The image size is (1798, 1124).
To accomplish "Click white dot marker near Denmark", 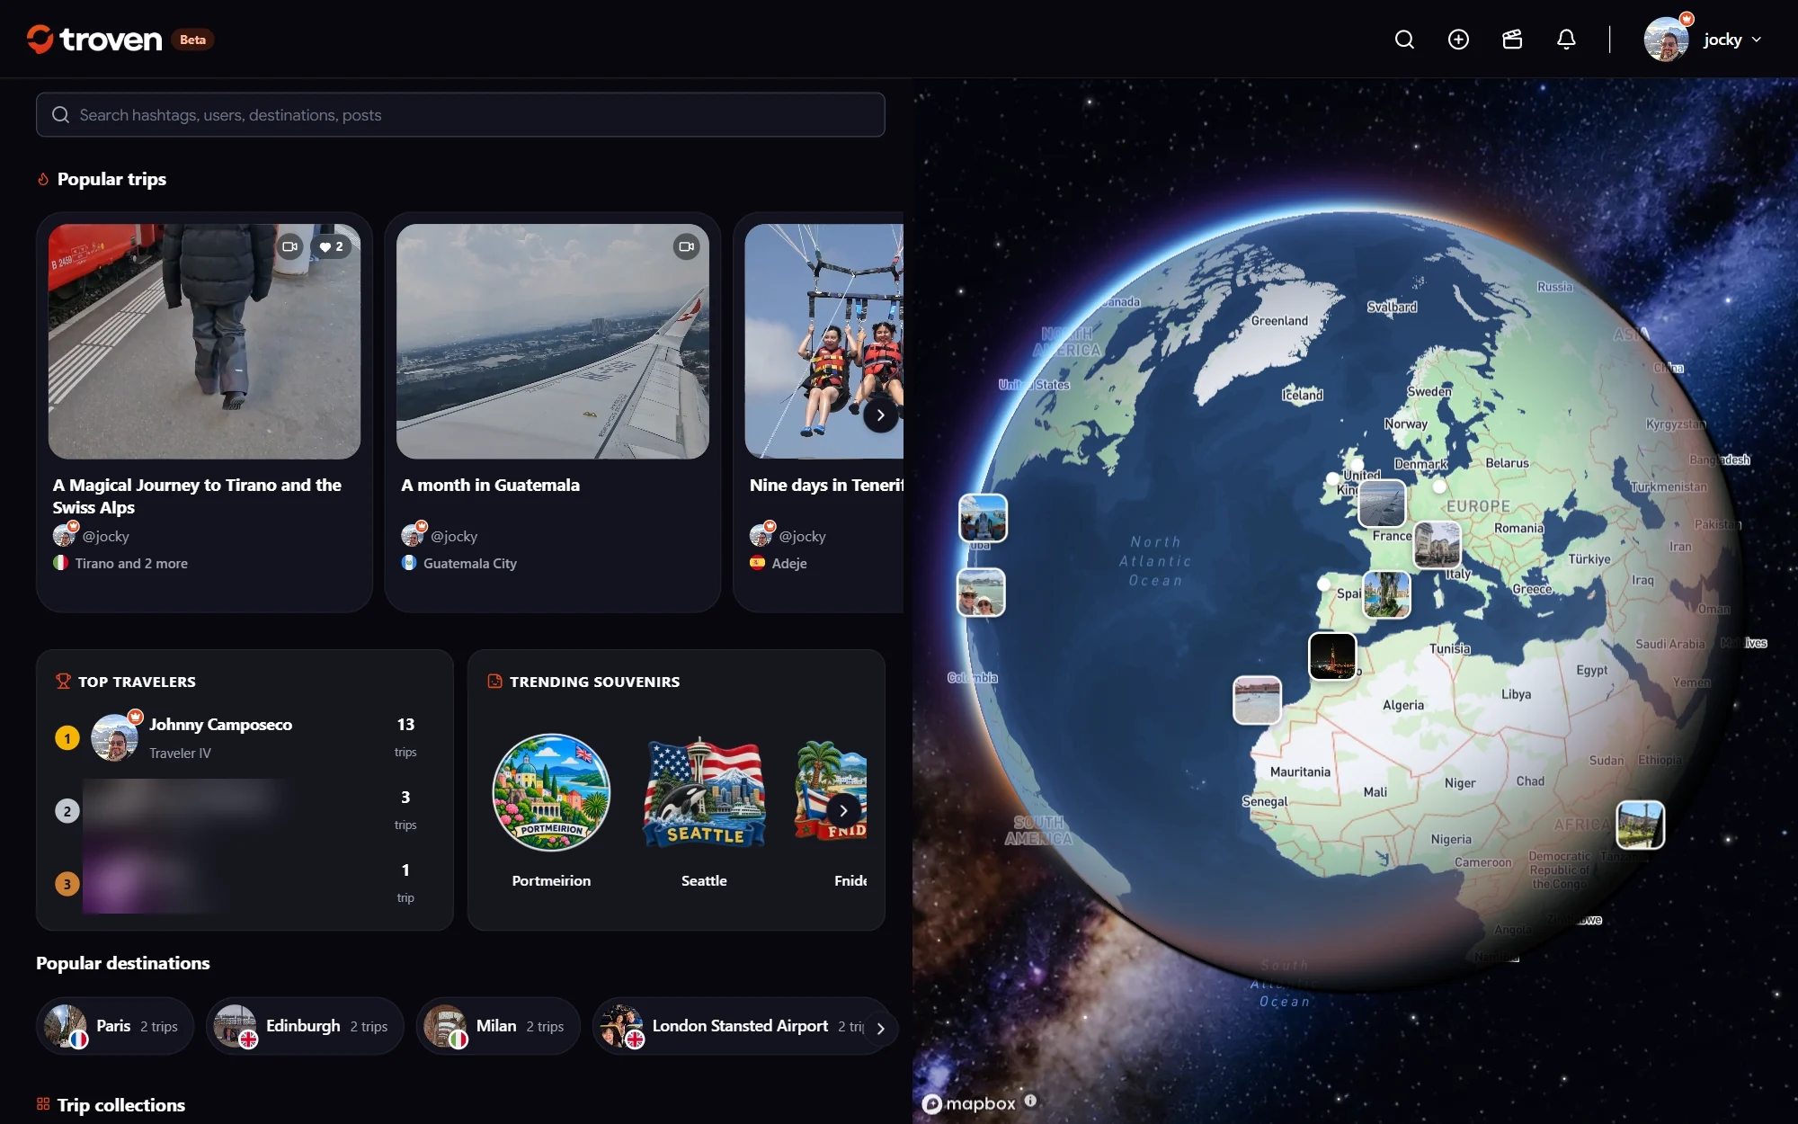I will [x=1439, y=486].
